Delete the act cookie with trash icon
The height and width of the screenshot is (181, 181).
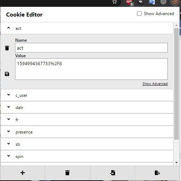coord(7,48)
